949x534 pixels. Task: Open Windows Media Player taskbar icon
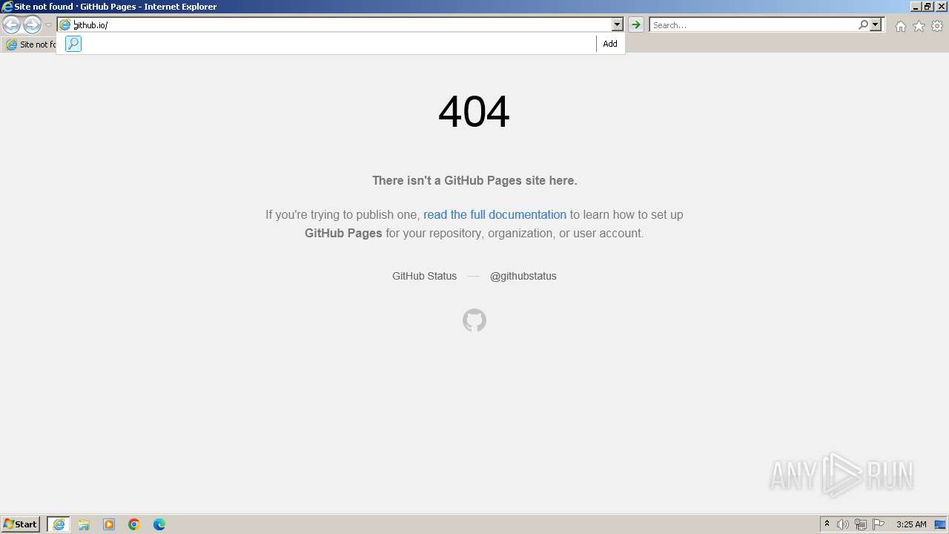coord(109,524)
